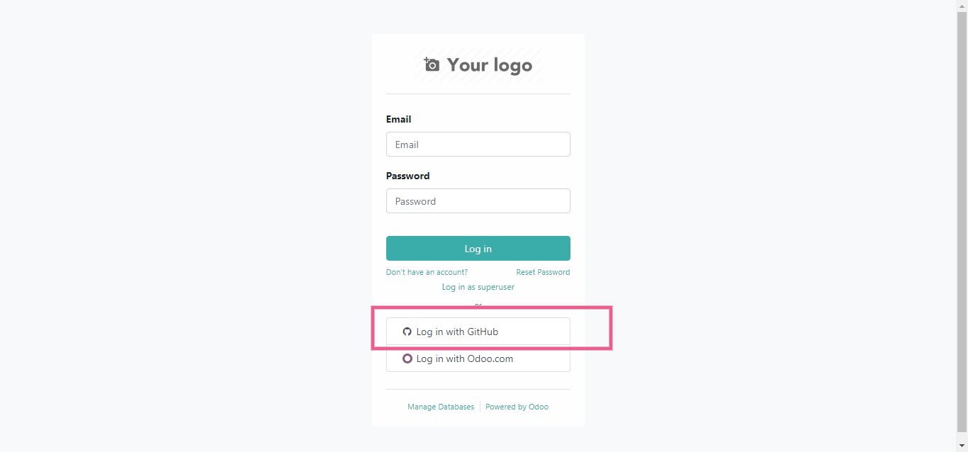Focus the Password input field

[x=478, y=201]
